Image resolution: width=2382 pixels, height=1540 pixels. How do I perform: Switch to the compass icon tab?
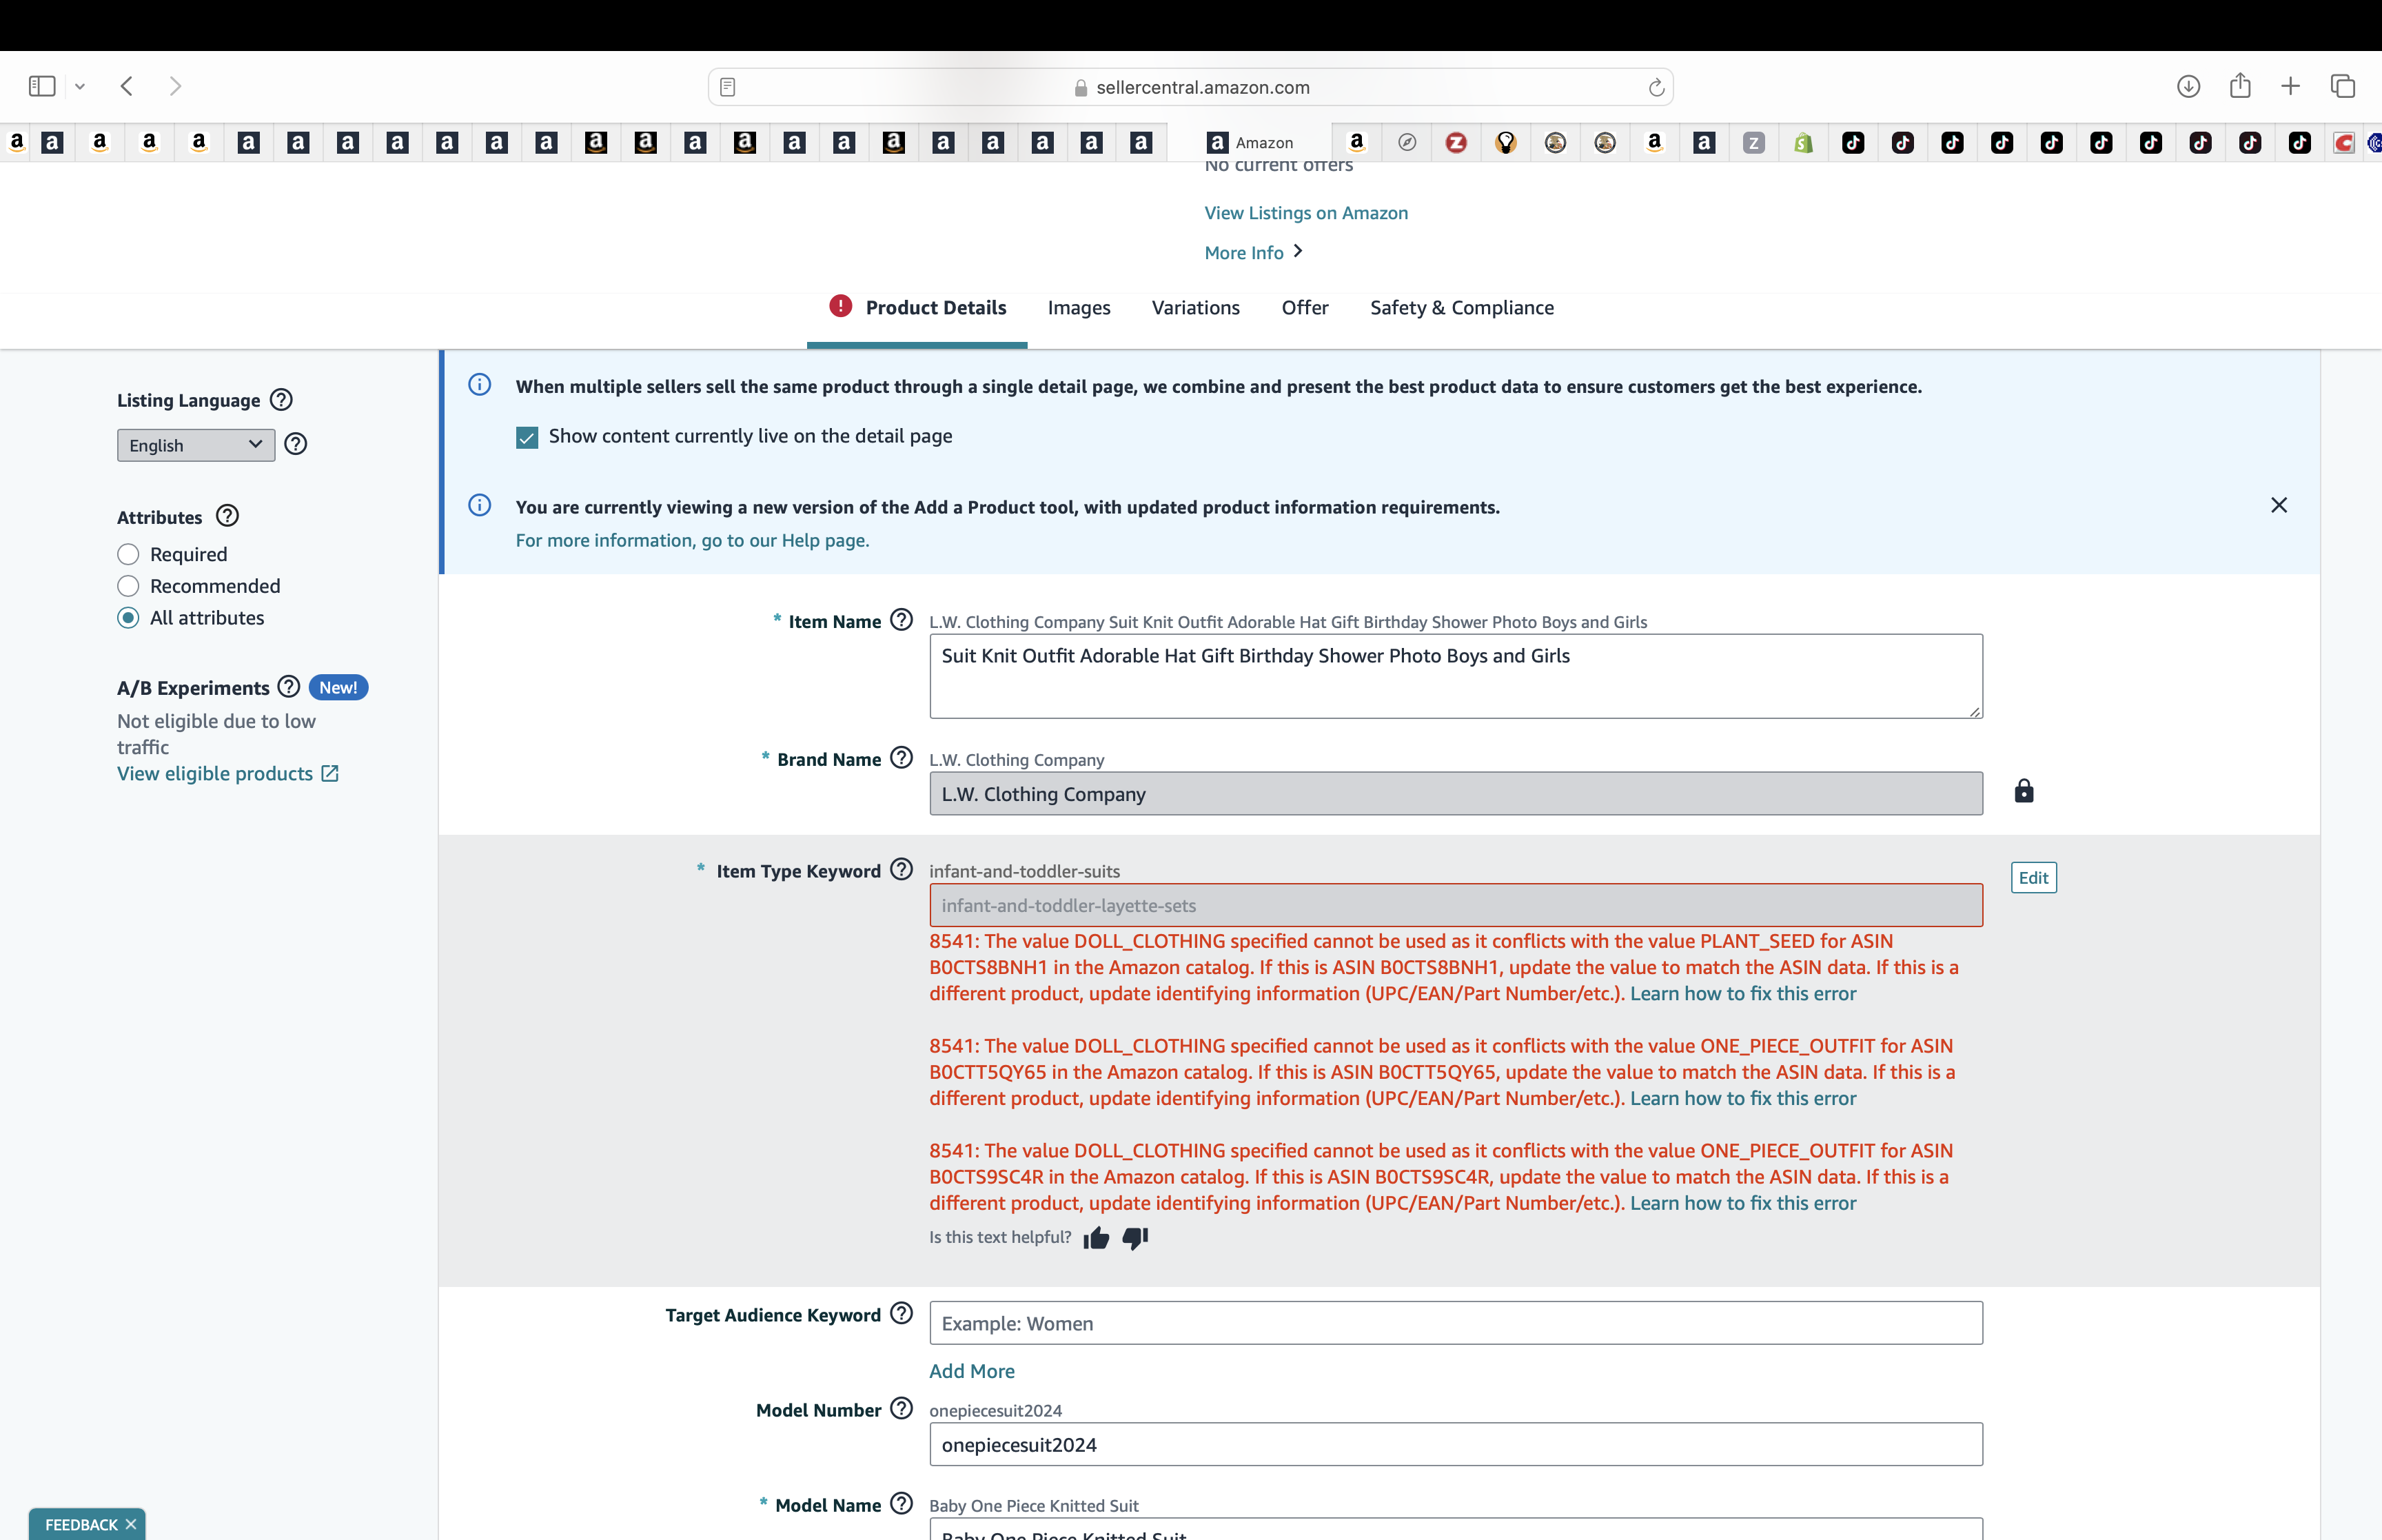pyautogui.click(x=1407, y=142)
